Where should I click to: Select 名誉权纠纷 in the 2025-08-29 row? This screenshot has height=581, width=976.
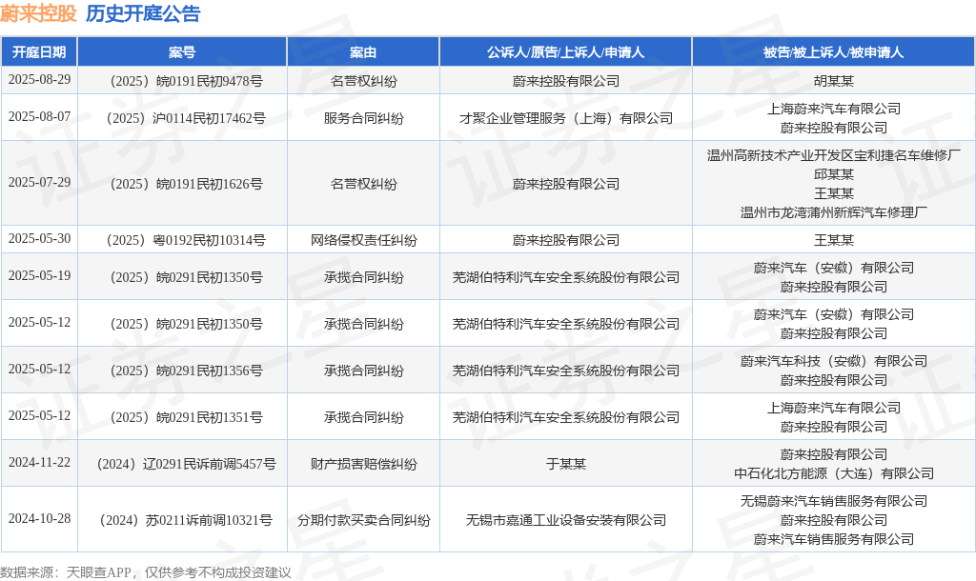tap(363, 81)
